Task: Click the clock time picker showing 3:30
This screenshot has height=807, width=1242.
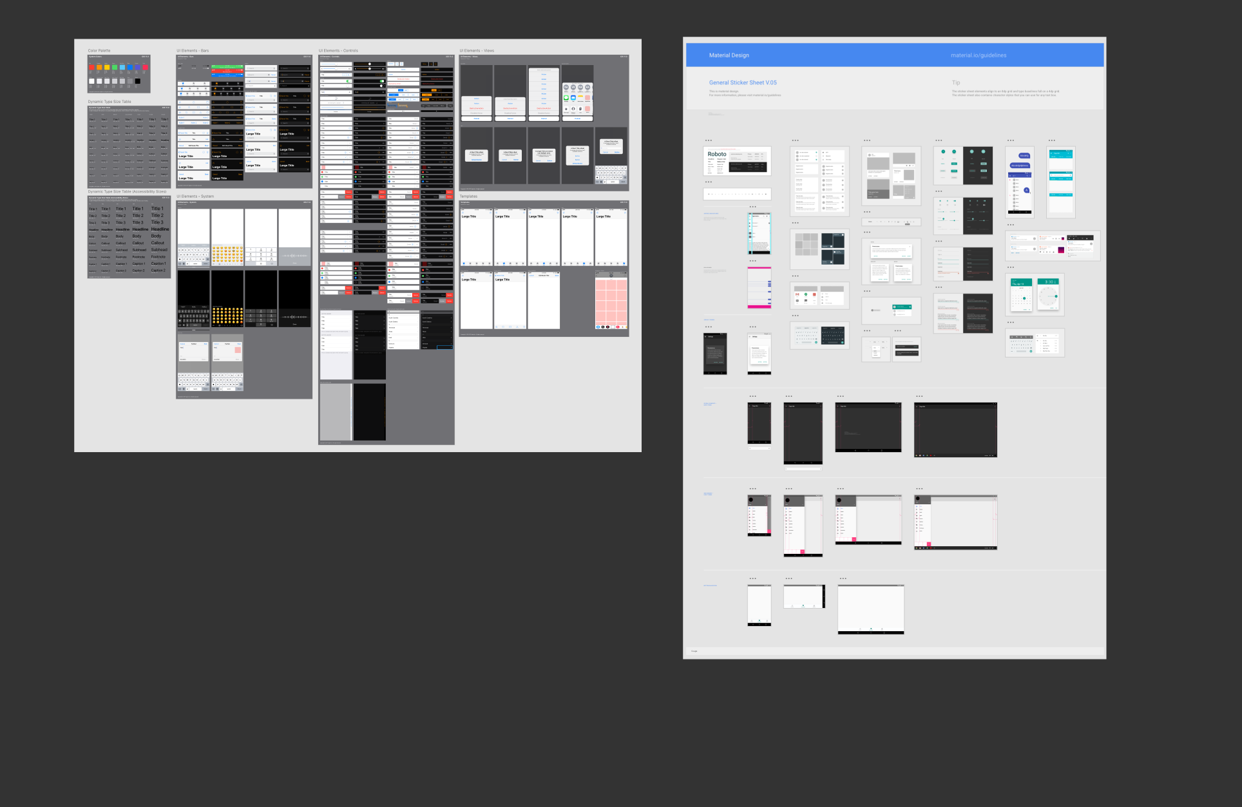Action: coord(1049,294)
